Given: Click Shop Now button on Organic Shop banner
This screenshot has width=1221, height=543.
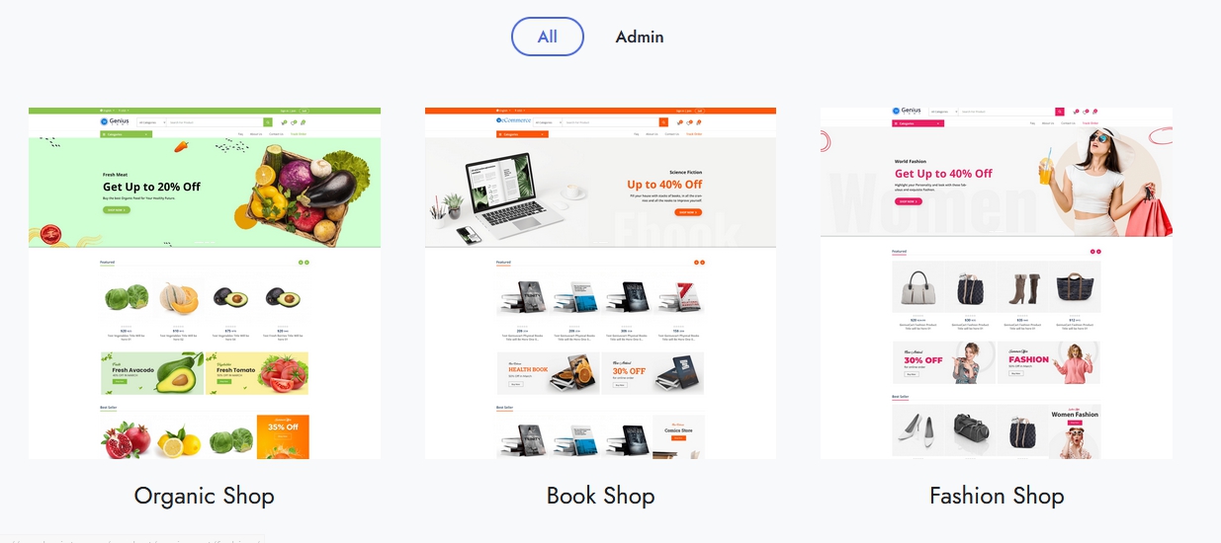Looking at the screenshot, I should [x=117, y=210].
